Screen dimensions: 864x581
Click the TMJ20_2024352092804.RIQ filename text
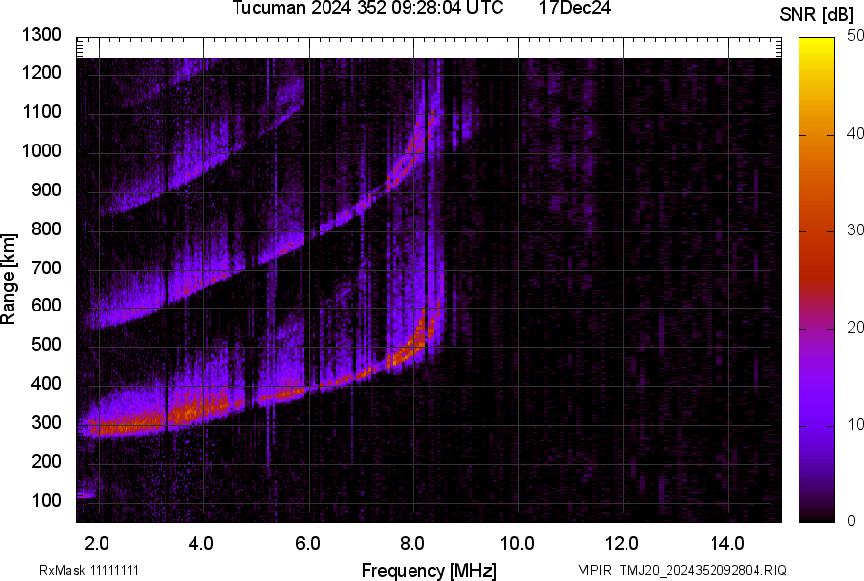(703, 570)
